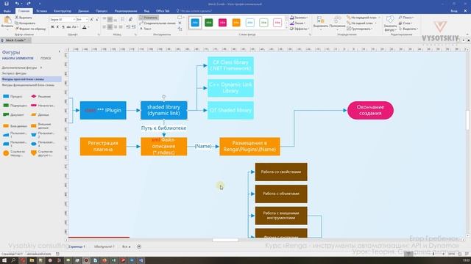Click Change Shape (Заменить фигуру)
471x264 pixels.
pos(390,23)
